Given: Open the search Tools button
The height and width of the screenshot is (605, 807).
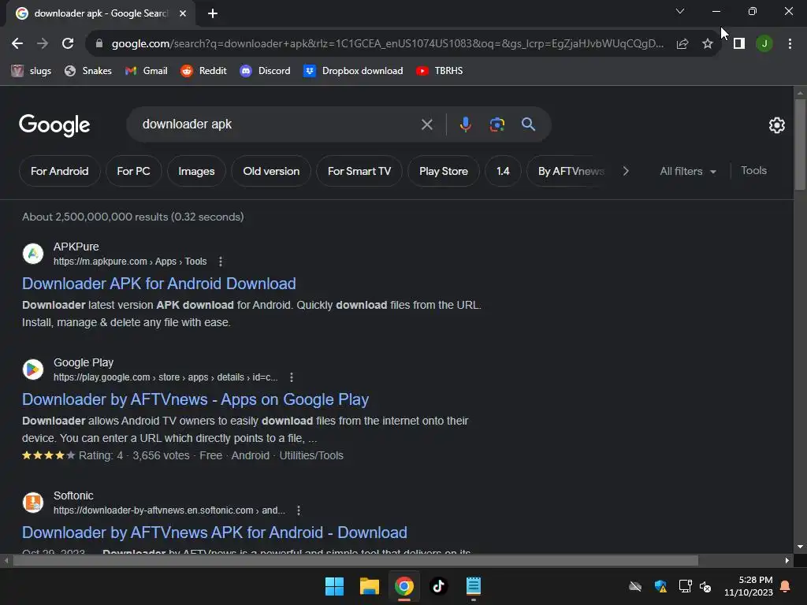Looking at the screenshot, I should pos(753,170).
